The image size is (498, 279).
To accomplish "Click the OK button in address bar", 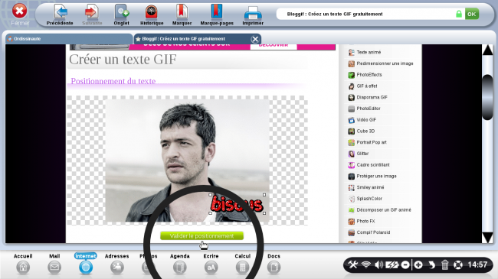I will 472,14.
